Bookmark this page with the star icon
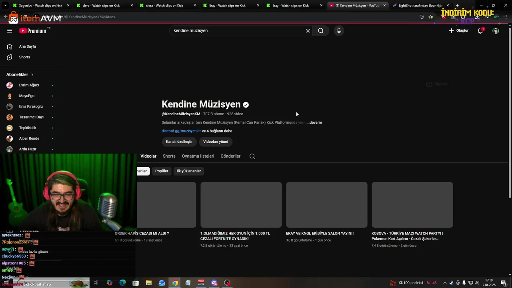This screenshot has width=512, height=288. [x=430, y=17]
